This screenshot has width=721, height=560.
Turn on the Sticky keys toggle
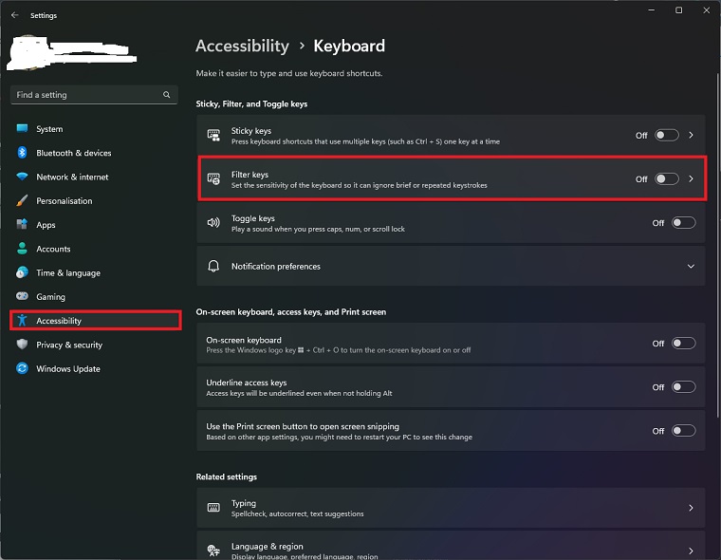pos(667,135)
